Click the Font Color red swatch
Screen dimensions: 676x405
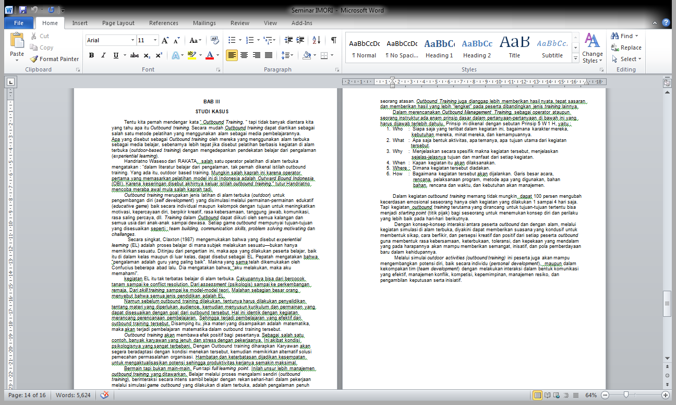click(210, 55)
